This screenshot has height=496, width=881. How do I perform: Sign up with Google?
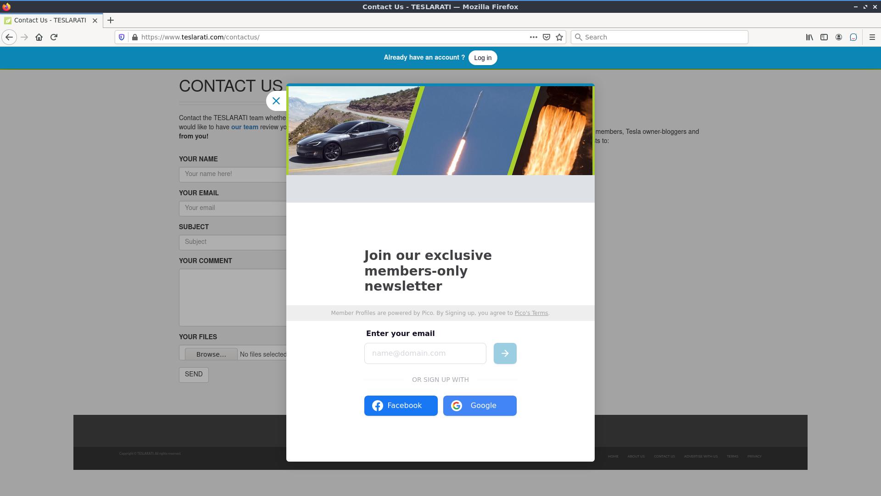pyautogui.click(x=480, y=406)
